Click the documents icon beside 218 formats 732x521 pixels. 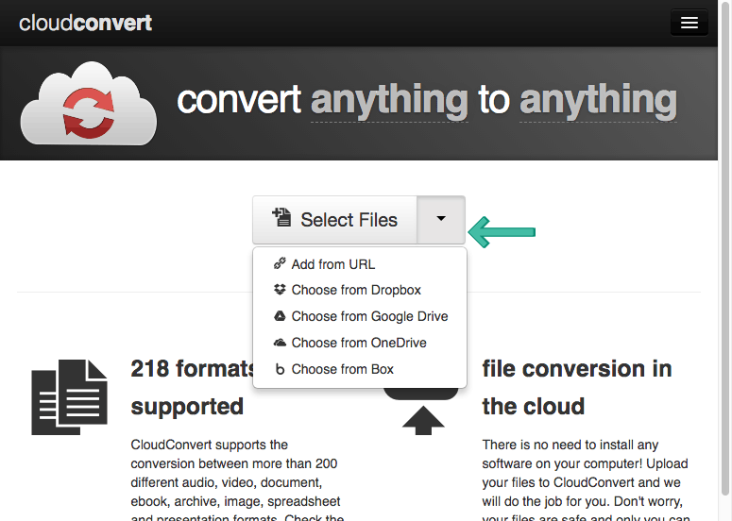(69, 397)
